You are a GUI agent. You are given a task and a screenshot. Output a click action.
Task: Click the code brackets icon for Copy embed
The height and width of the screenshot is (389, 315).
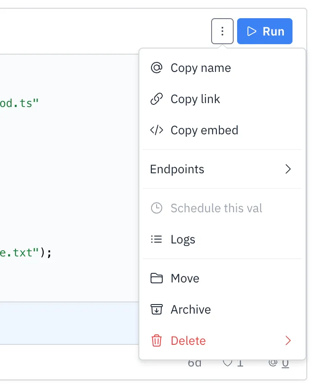[x=156, y=130]
